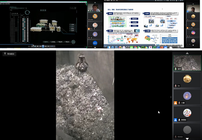Click the pin icon beside 取消锁定
Viewport: 202px width, 140px height.
coord(5,54)
